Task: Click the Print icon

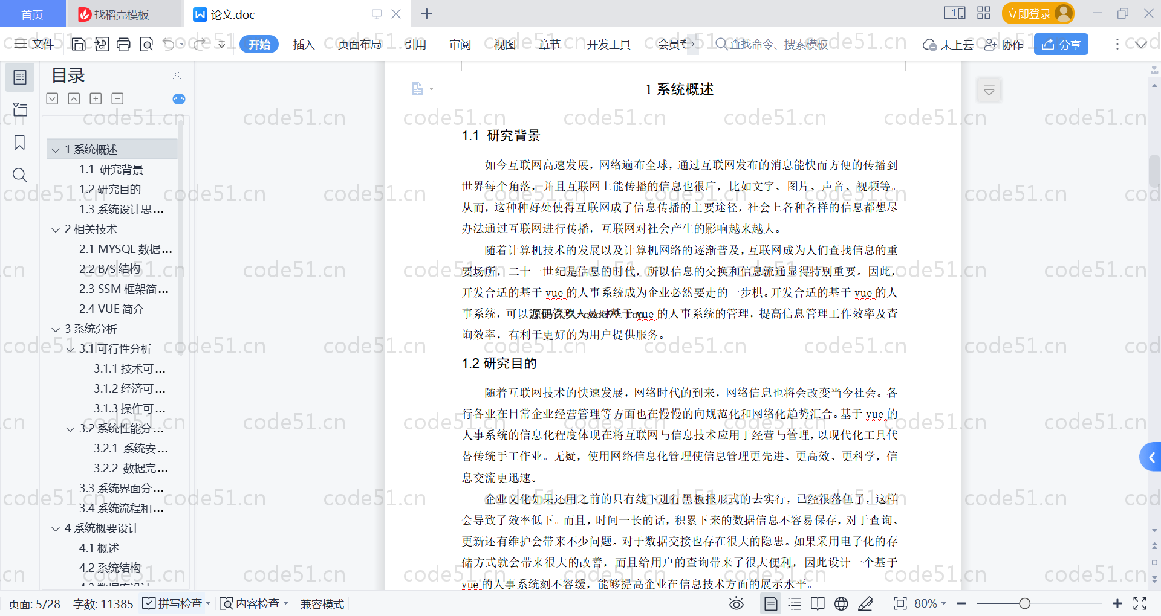Action: click(123, 44)
